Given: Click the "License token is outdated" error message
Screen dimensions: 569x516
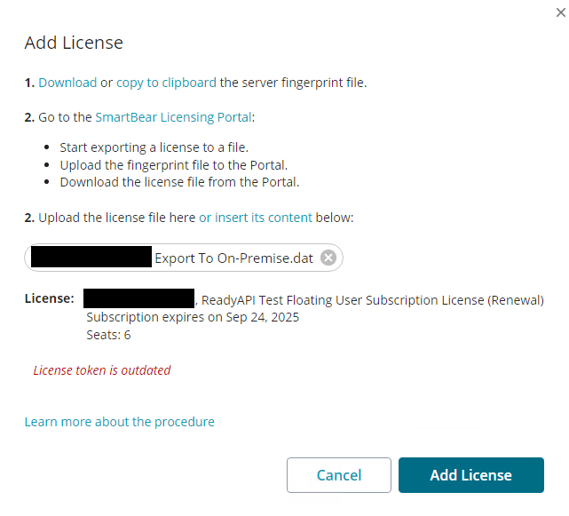Looking at the screenshot, I should [102, 370].
